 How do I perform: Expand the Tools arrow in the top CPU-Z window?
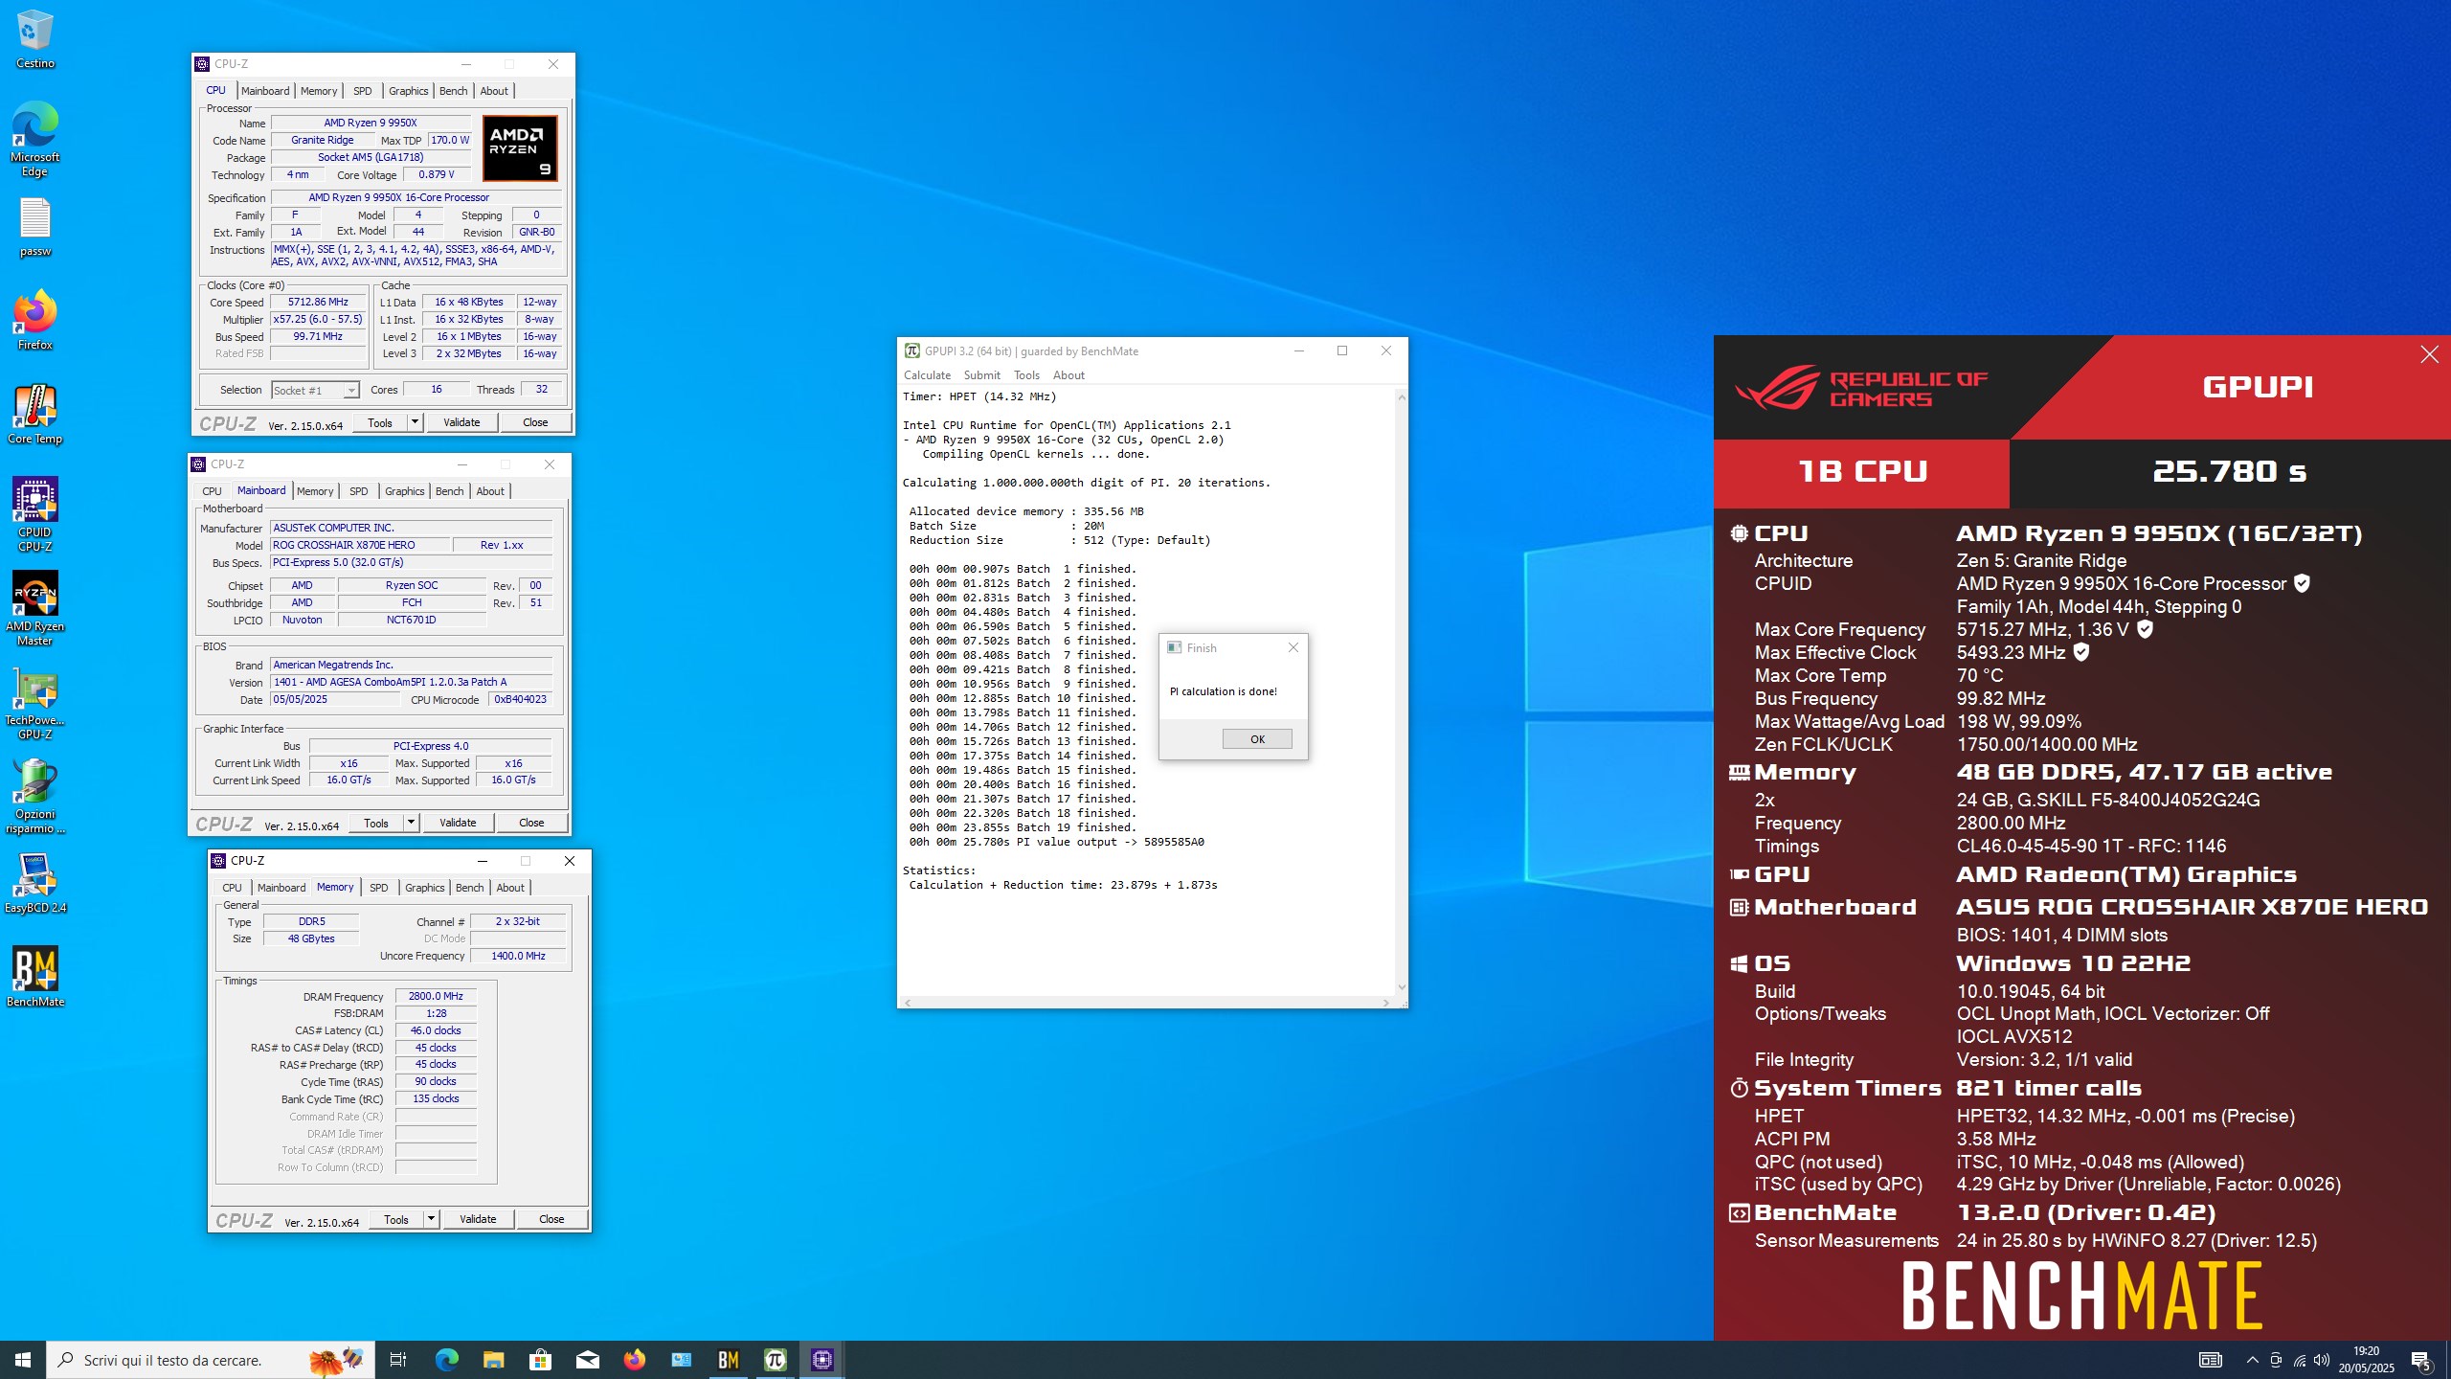415,422
